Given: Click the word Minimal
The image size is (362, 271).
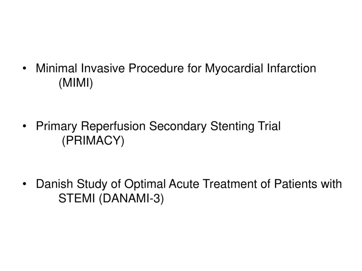Looking at the screenshot, I should click(x=56, y=68).
